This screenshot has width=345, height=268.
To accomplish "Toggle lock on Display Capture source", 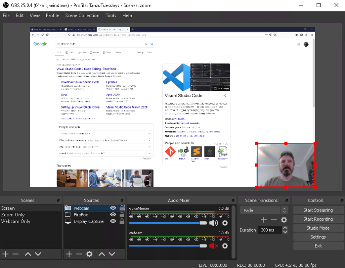I will click(x=122, y=221).
